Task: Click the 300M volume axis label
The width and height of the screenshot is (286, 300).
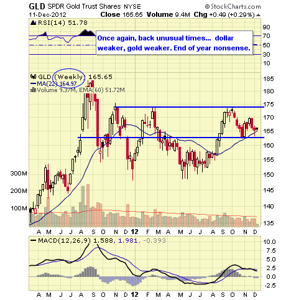Action: tap(19, 174)
